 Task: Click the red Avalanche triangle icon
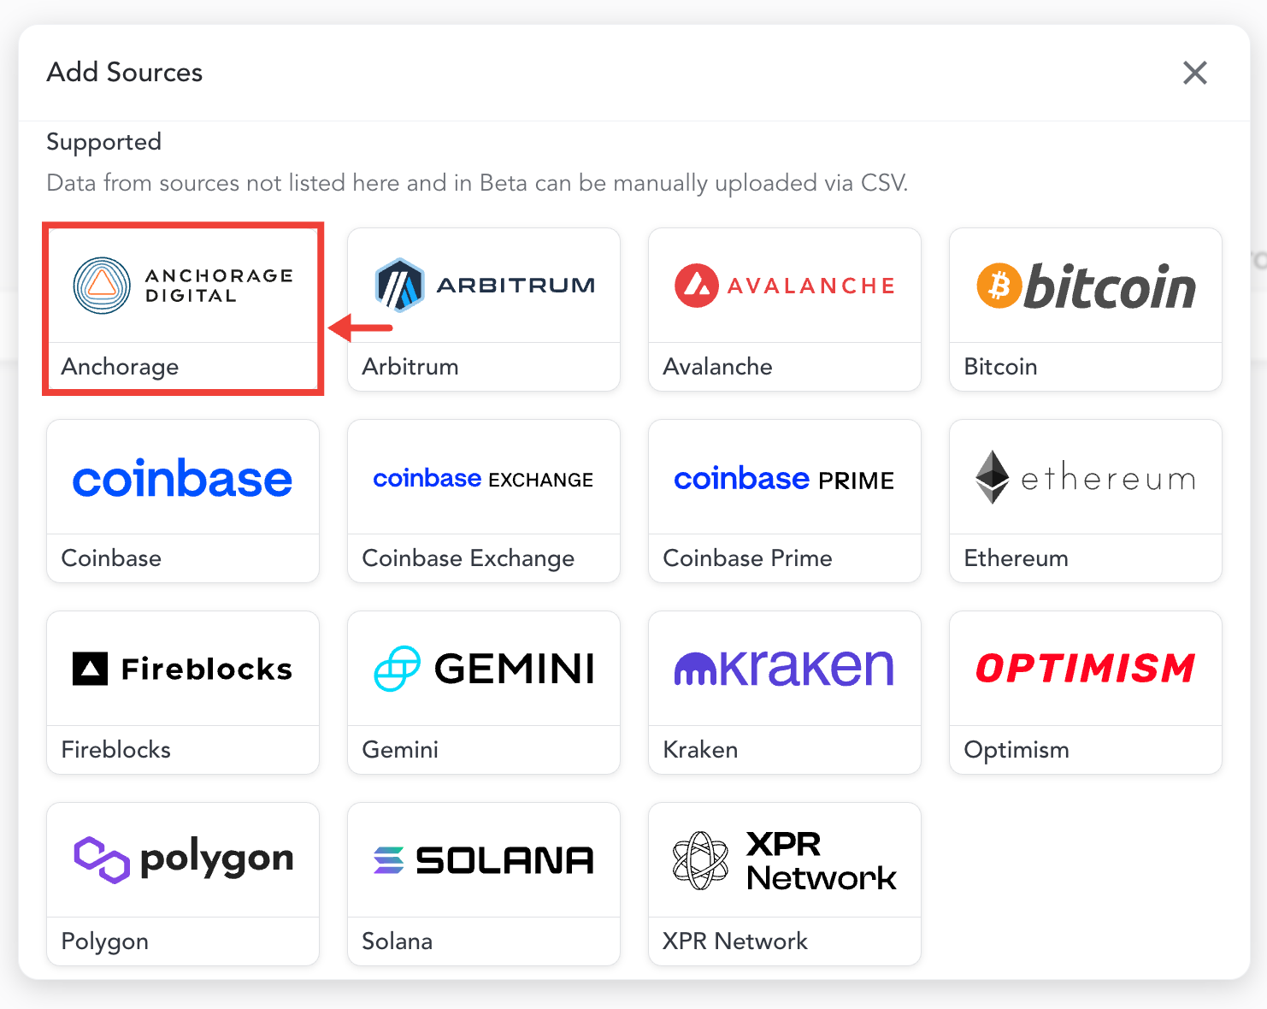(696, 286)
